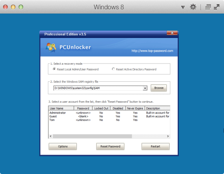Expand the SAM registry file dropdown
Screen dimensions: 224x174
pos(145,88)
